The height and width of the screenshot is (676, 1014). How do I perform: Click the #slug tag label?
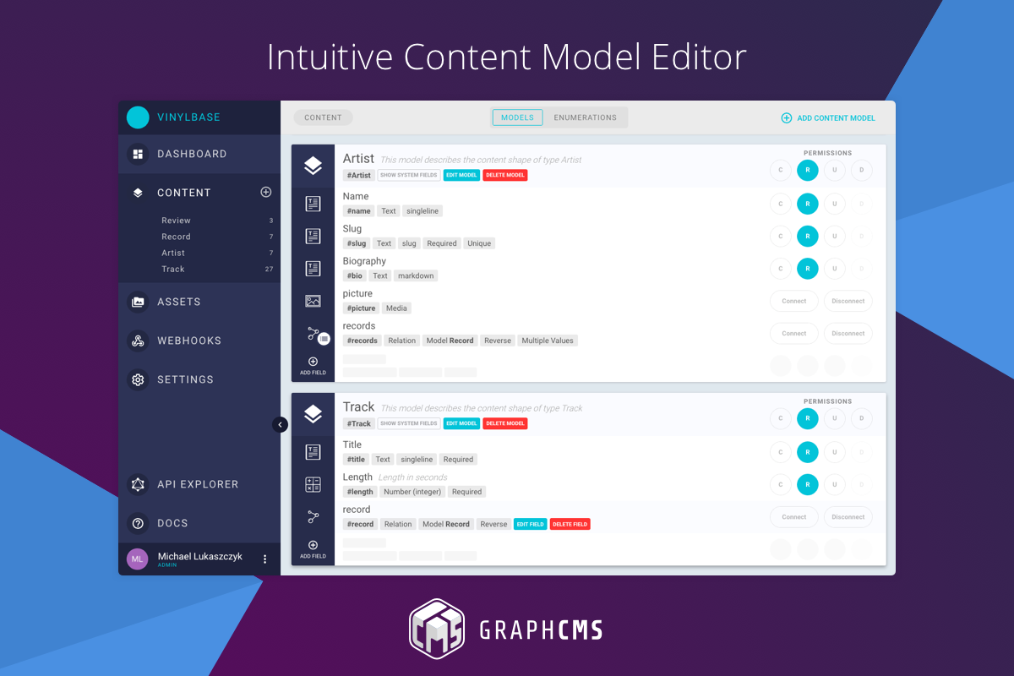[x=357, y=243]
